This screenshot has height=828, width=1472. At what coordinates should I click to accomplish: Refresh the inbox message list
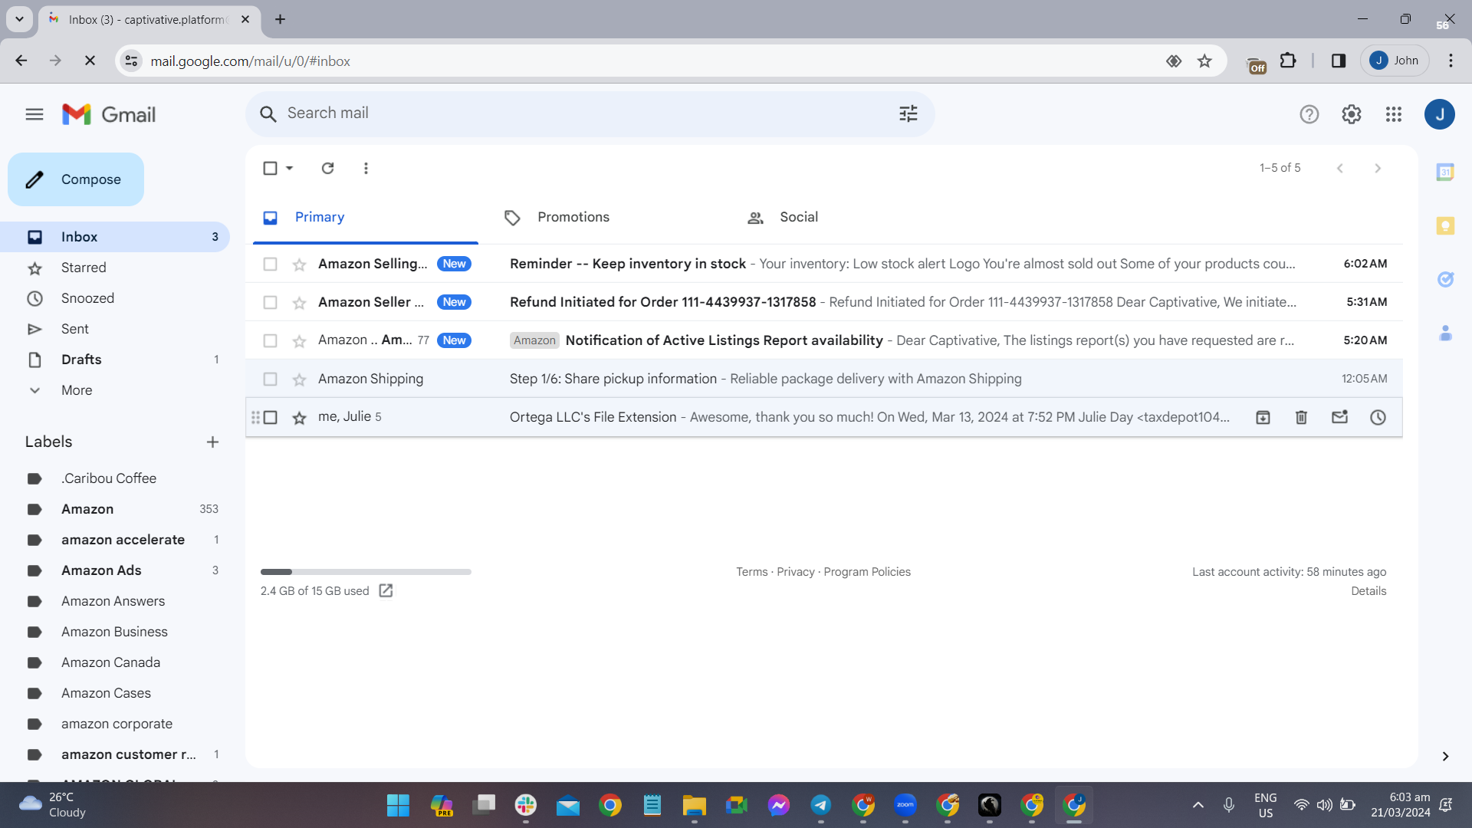327,168
